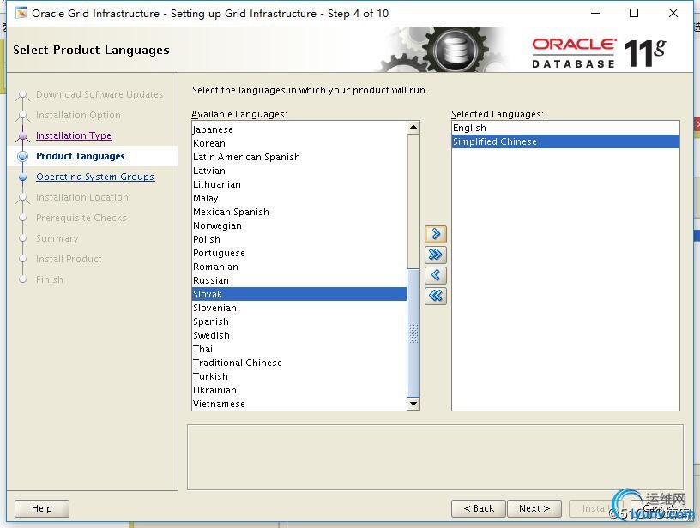Viewport: 700px width, 528px height.
Task: Click the Installation Type step bullet icon
Action: point(22,135)
